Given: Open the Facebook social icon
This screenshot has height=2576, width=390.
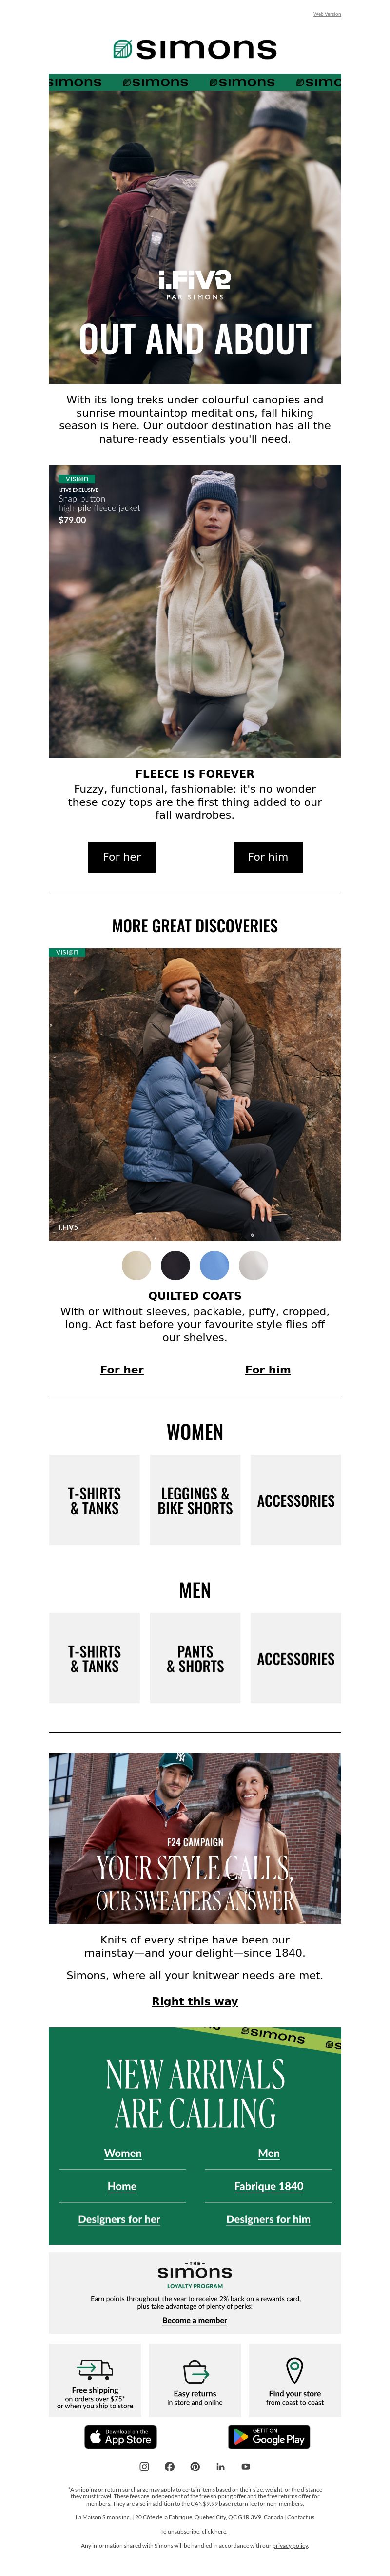Looking at the screenshot, I should 170,2467.
